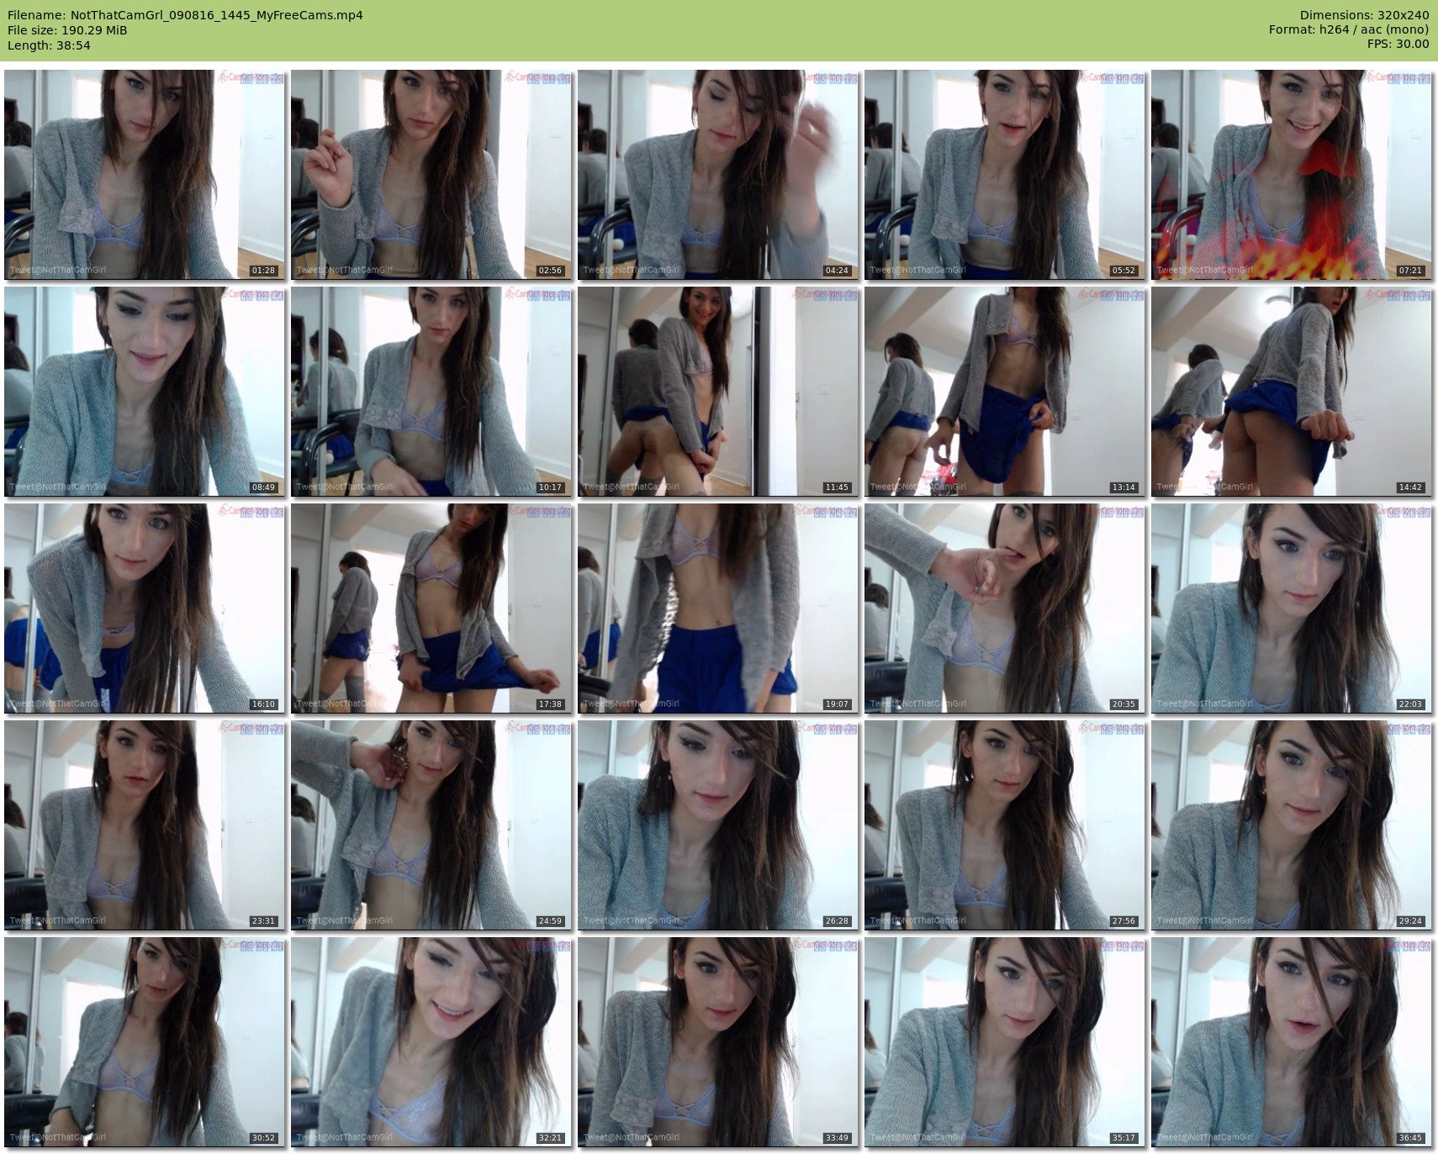The width and height of the screenshot is (1438, 1154).
Task: Choose the thumbnail stamped 30:52
Action: tap(145, 1042)
